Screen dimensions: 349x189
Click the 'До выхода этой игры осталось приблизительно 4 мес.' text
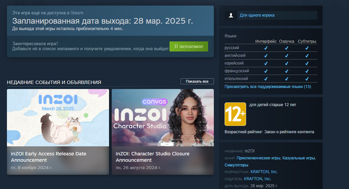[67, 29]
